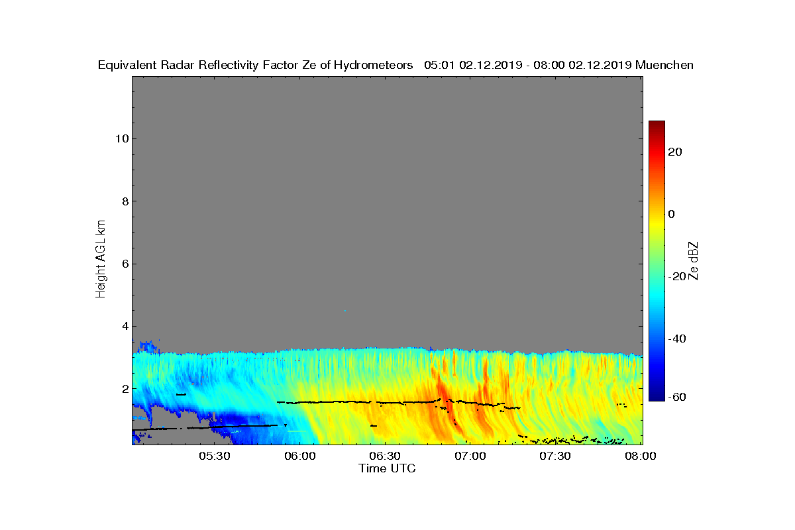This screenshot has height=530, width=795.
Task: Click the dark red top of the colorbar
Action: pyautogui.click(x=657, y=126)
